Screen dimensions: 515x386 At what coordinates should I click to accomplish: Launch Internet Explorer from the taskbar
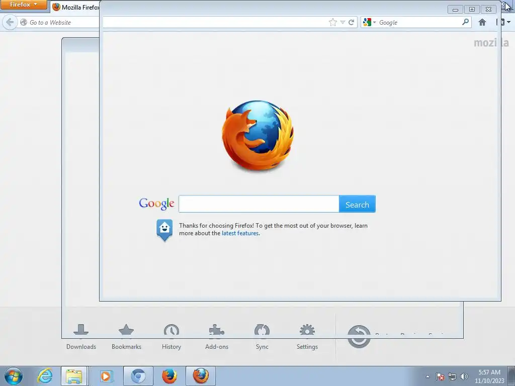coord(45,376)
